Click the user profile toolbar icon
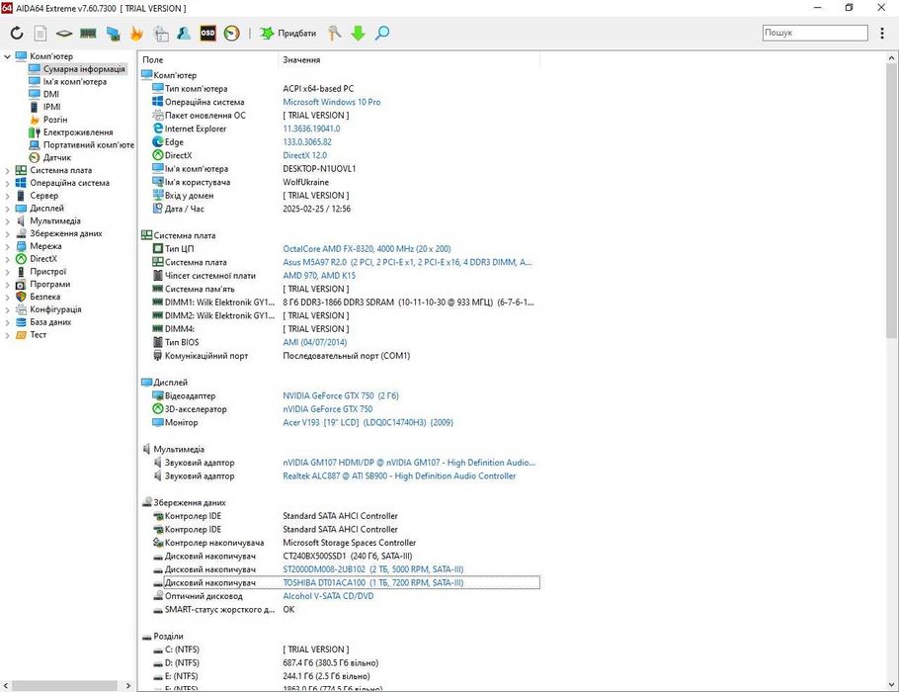The height and width of the screenshot is (692, 899). [x=184, y=34]
